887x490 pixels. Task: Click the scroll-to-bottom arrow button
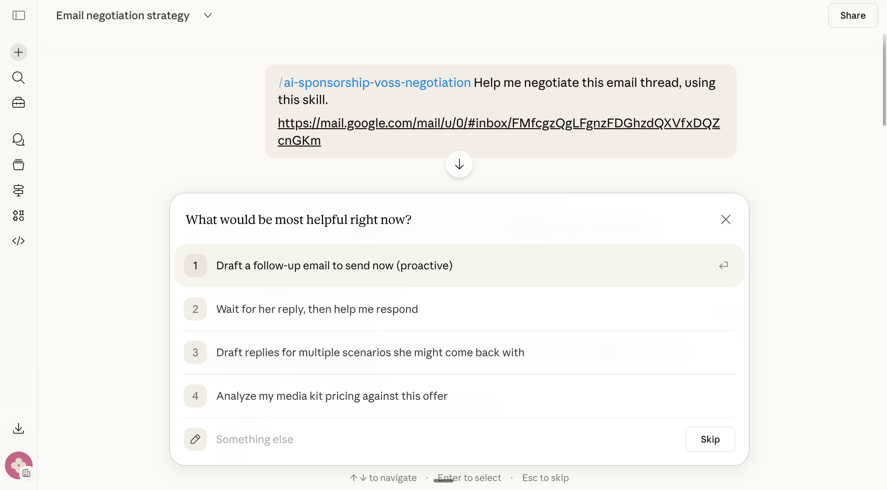[x=459, y=164]
